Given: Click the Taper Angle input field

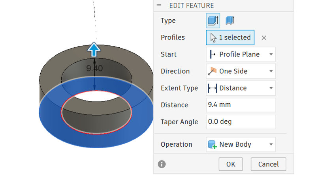Looking at the screenshot, I should 241,122.
